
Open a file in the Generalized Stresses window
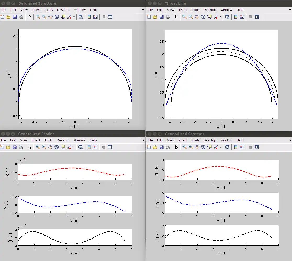155,147
